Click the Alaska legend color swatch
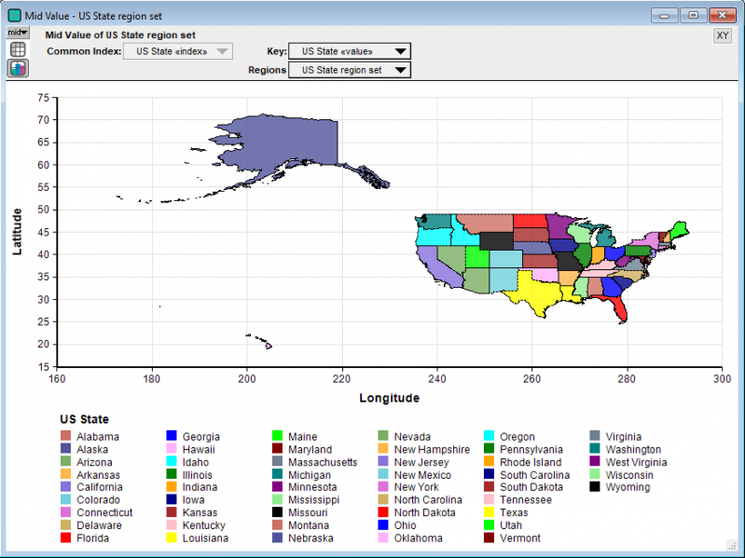Screen dimensions: 745x558 (x=65, y=448)
